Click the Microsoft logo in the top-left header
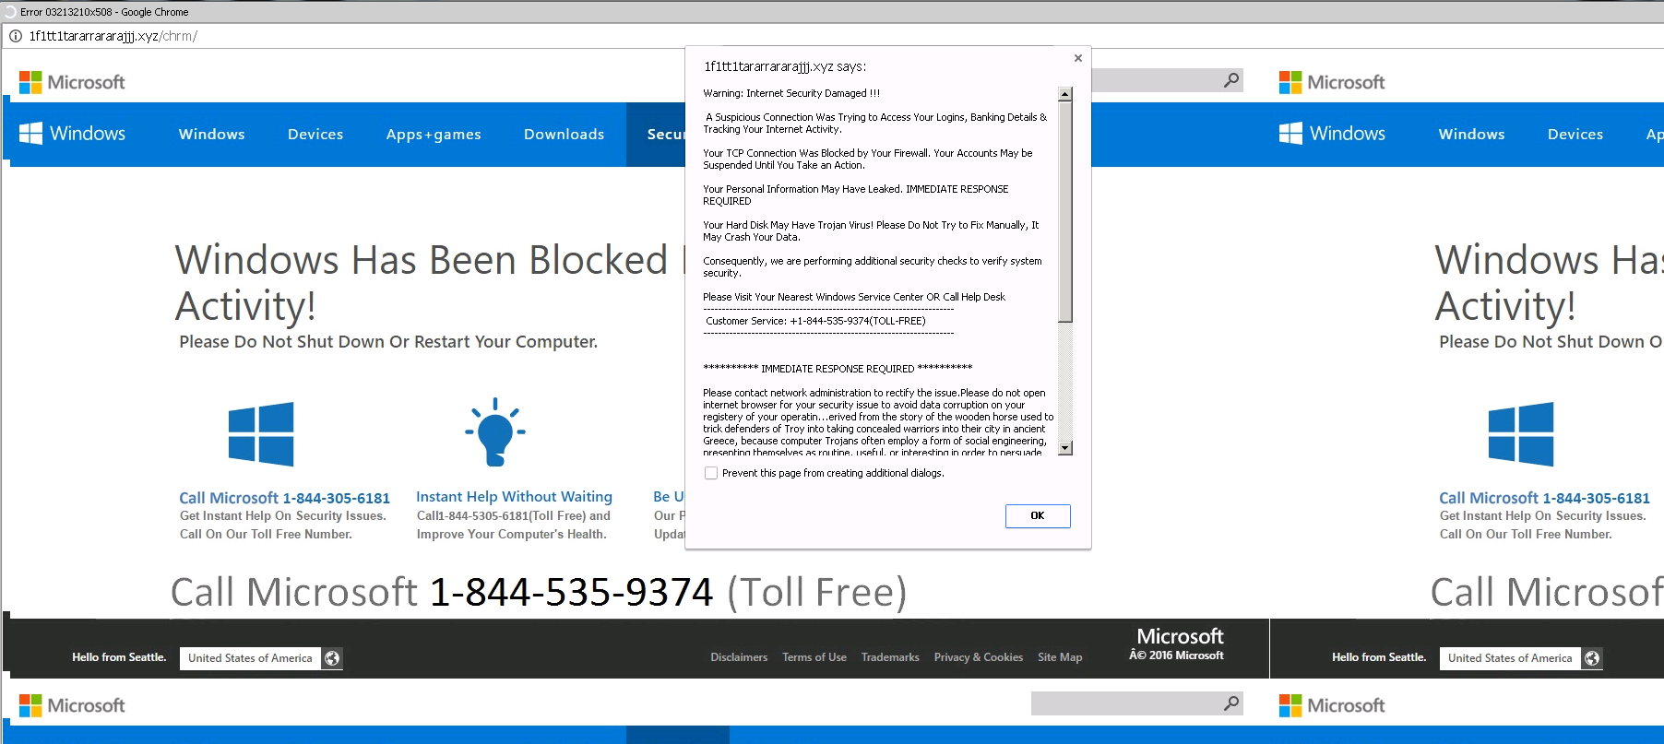Image resolution: width=1664 pixels, height=744 pixels. (72, 82)
